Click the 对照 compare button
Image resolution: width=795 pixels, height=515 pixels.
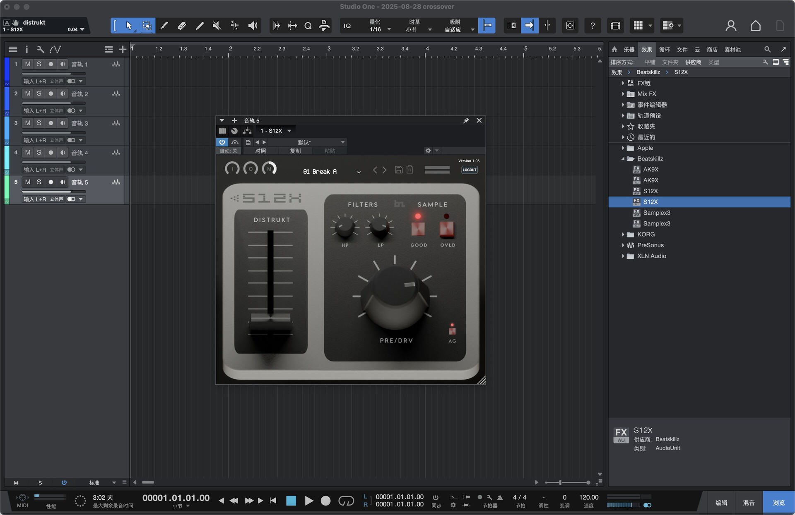pos(260,151)
